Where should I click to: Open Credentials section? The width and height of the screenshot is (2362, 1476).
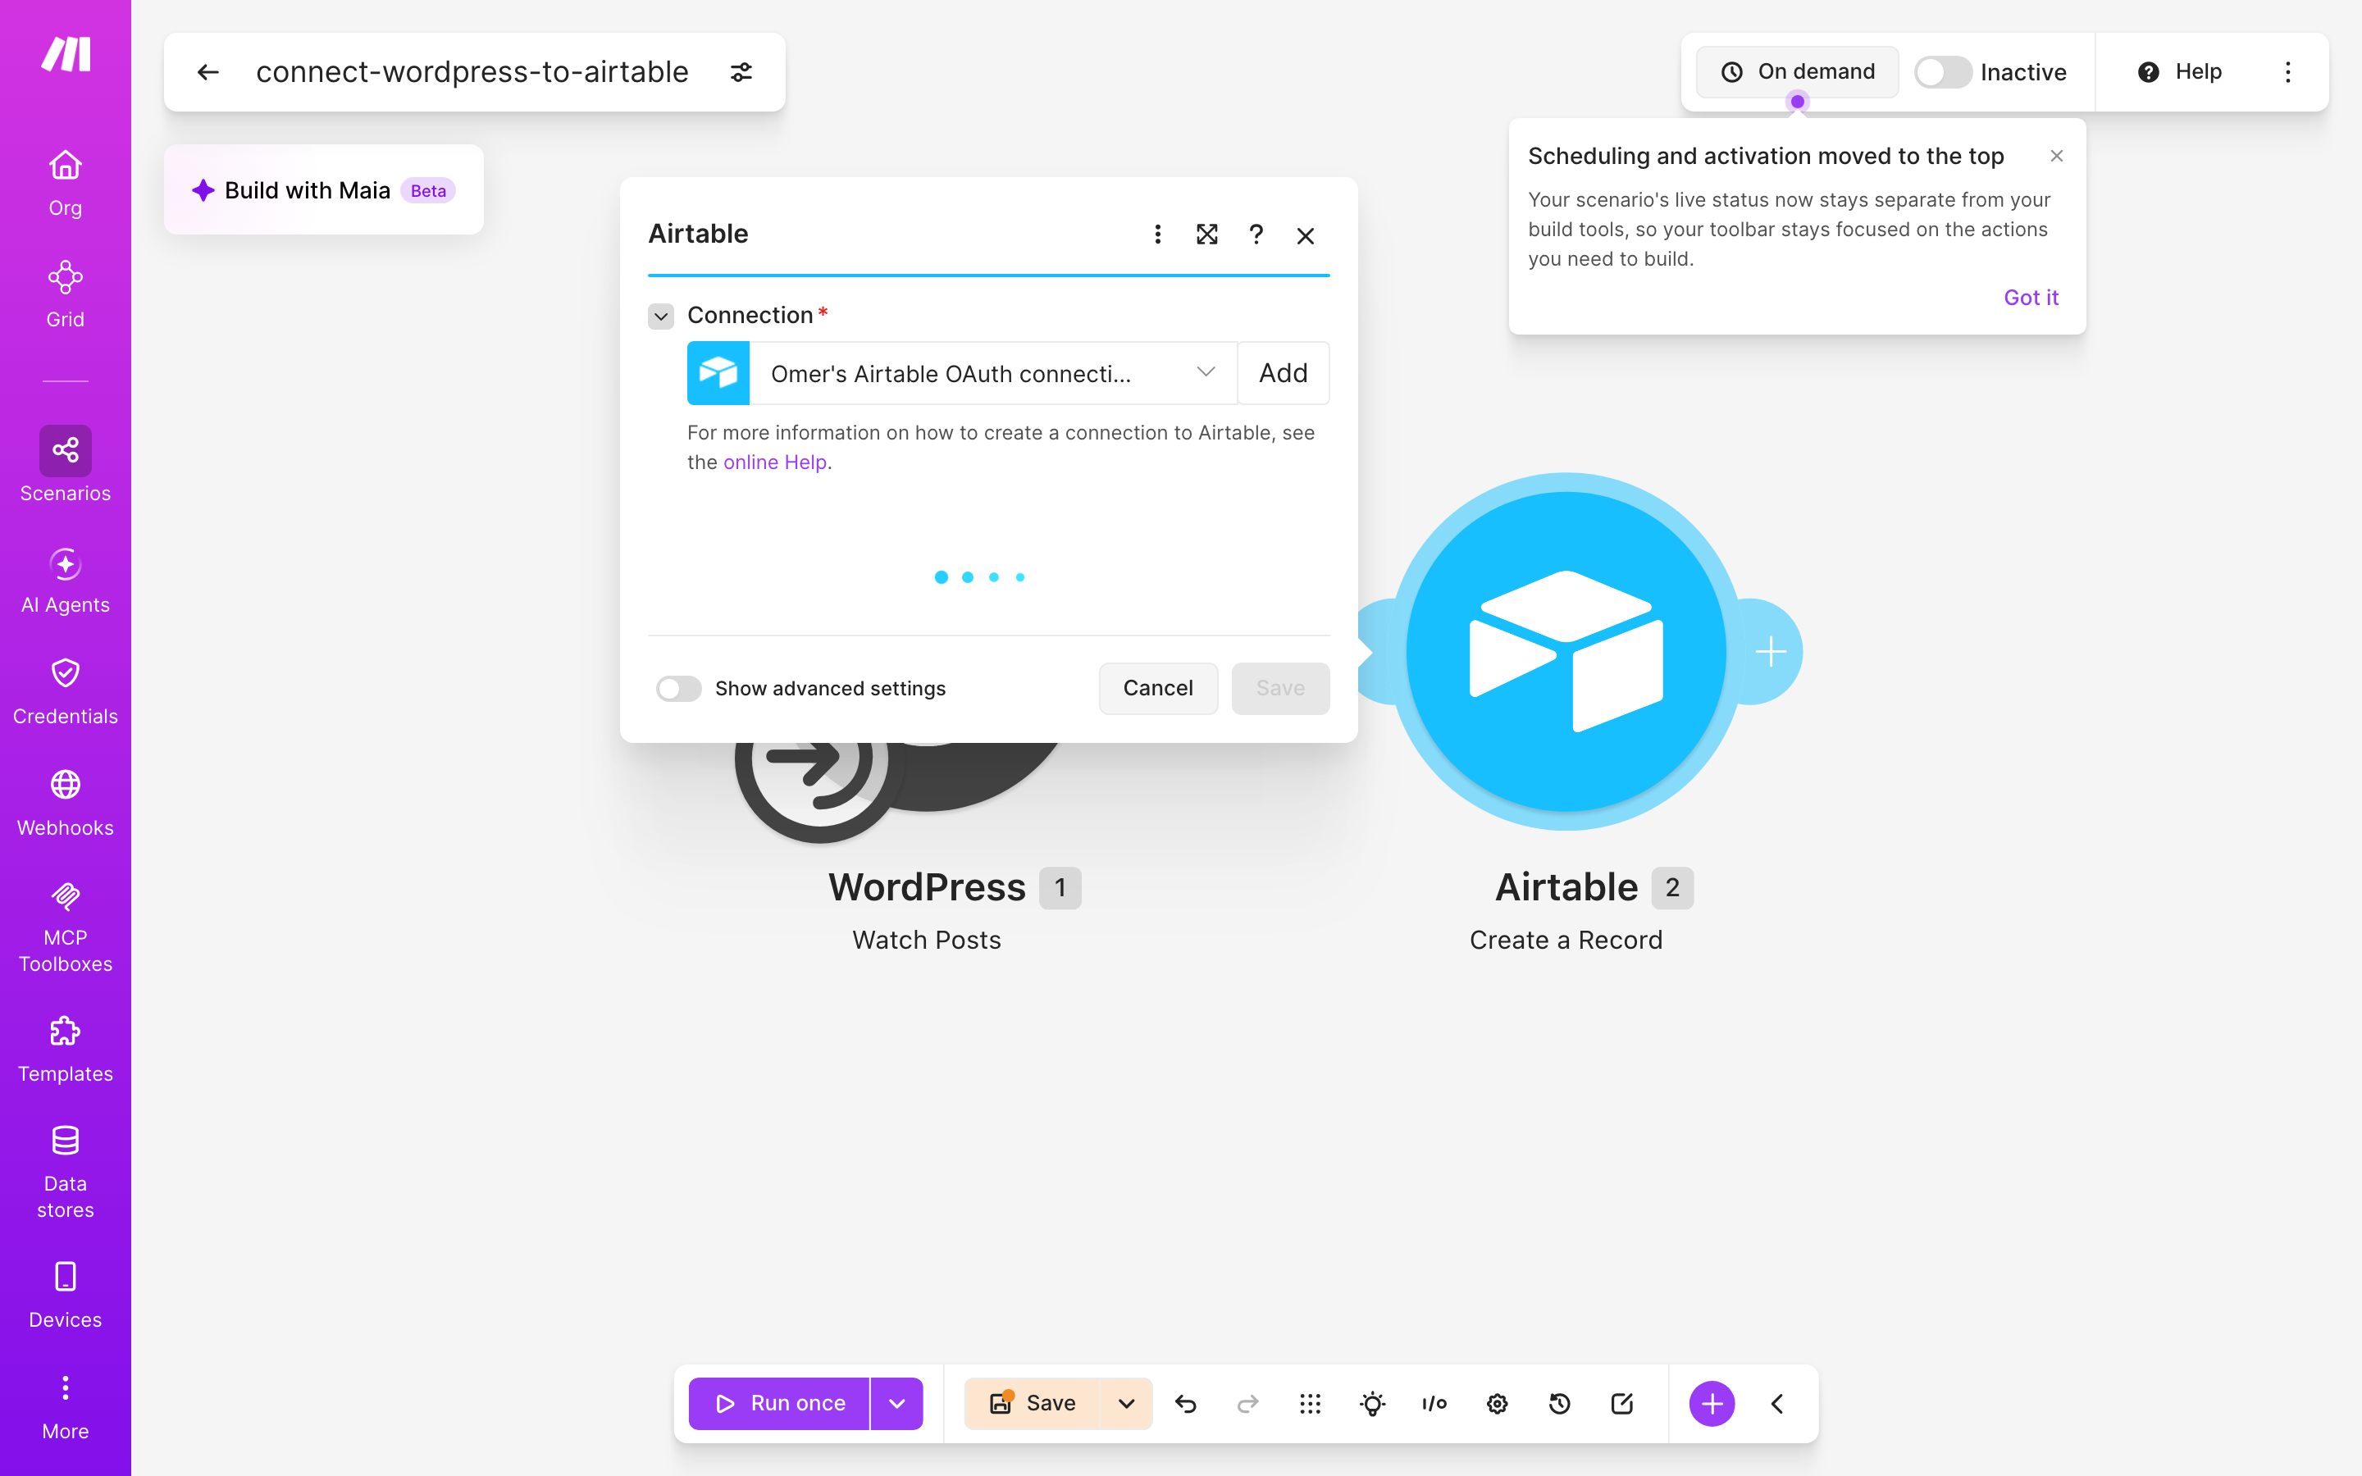tap(66, 692)
